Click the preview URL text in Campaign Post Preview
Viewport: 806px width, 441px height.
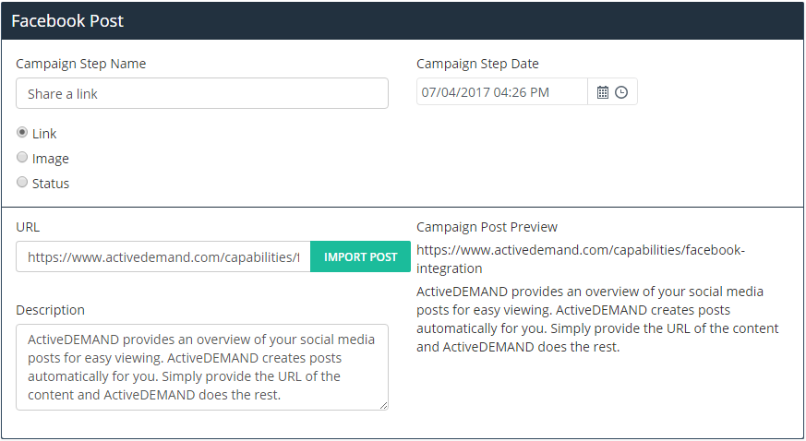coord(581,259)
